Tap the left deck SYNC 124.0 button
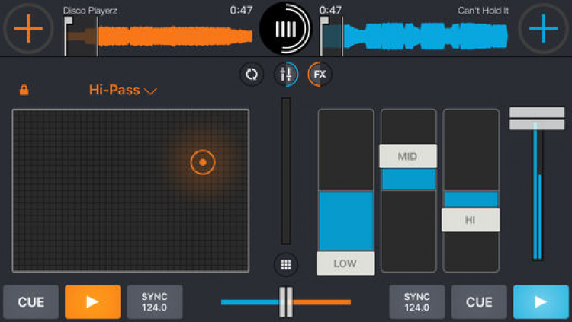This screenshot has width=572, height=322. point(155,302)
